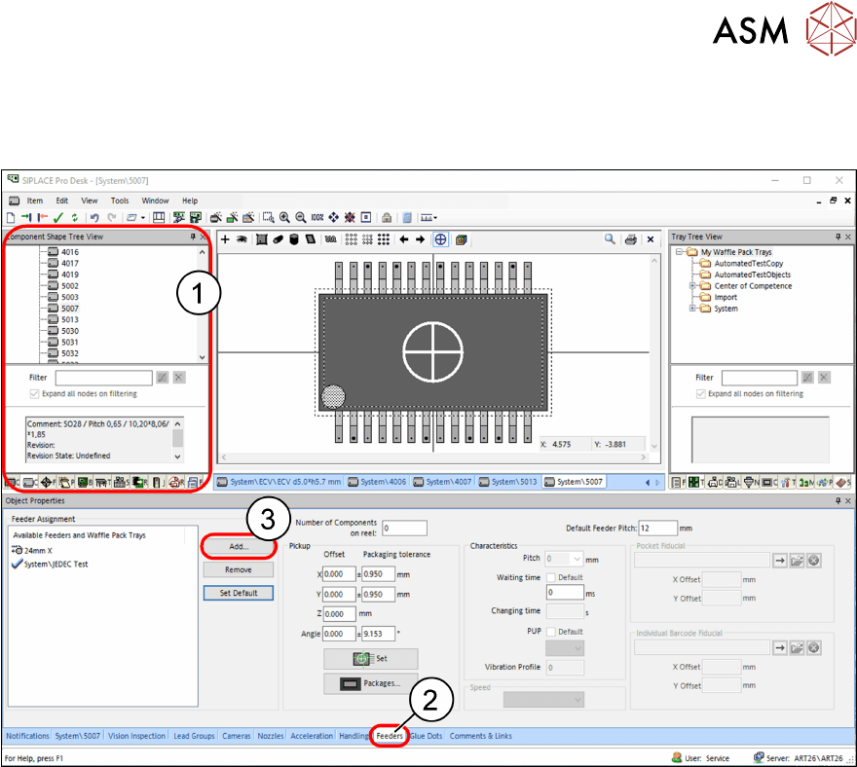Click the right arrow in shape editor toolbar
857x767 pixels.
tap(420, 239)
